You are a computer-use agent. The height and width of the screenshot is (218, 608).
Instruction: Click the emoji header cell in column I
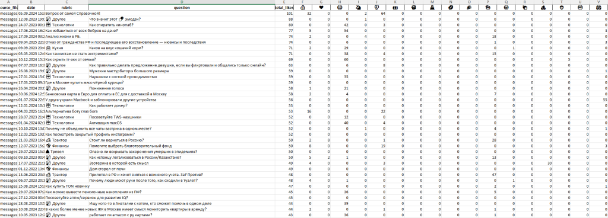(358, 7)
